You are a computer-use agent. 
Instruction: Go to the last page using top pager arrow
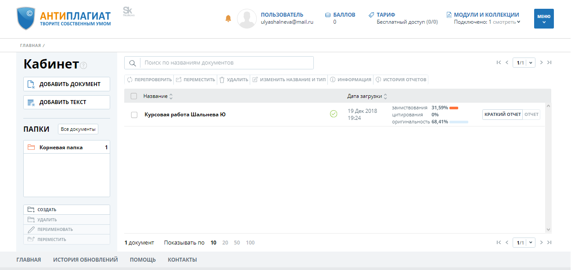(549, 63)
